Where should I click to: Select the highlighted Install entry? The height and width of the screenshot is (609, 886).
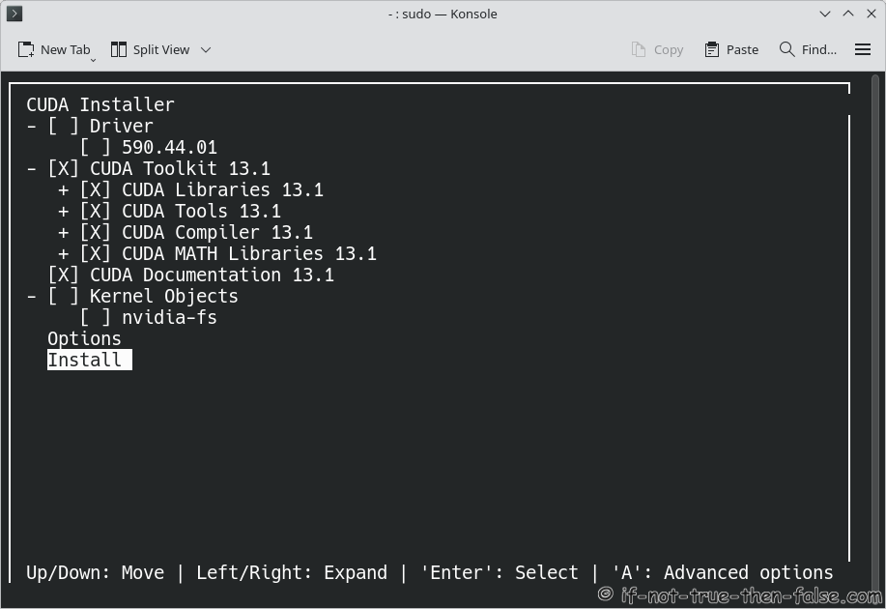click(89, 361)
